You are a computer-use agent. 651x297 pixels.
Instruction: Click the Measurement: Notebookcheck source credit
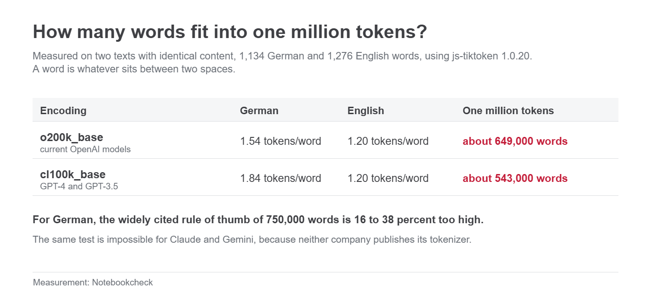coord(93,282)
